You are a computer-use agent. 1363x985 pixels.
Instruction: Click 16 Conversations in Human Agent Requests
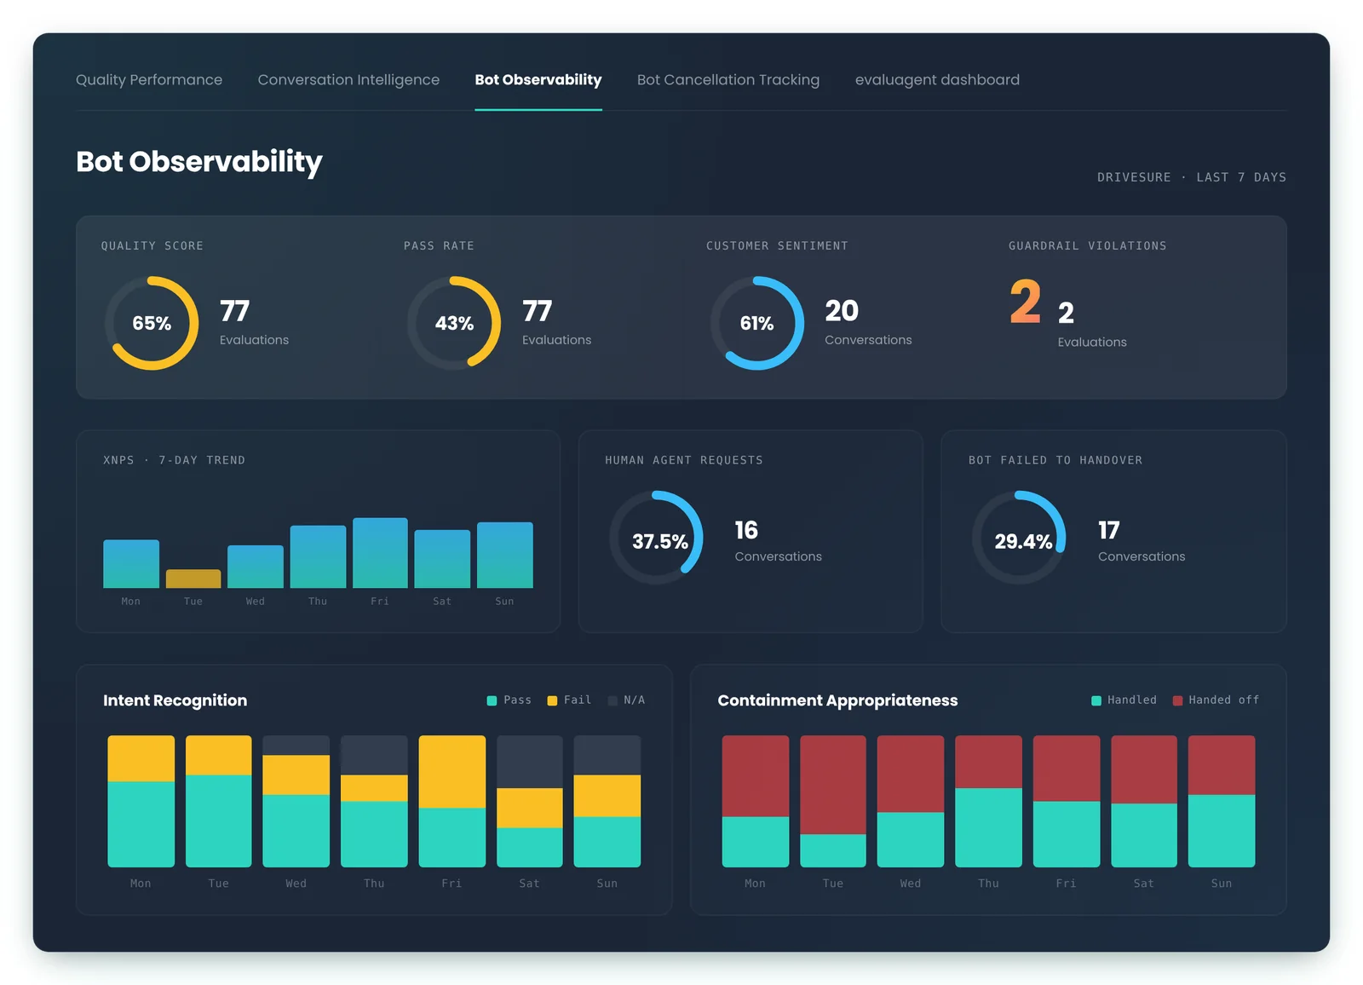click(x=778, y=540)
